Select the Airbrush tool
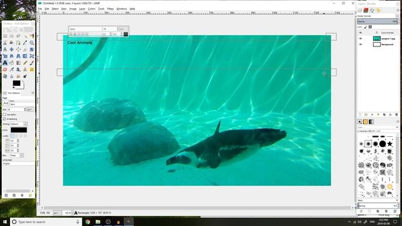This screenshot has width=402, height=226. [x=12, y=69]
